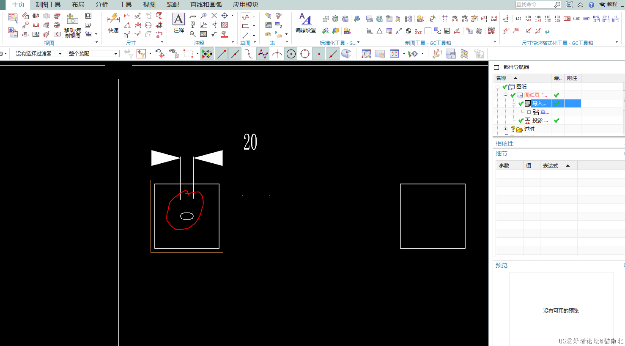Click the pan hand icon
The image size is (625, 346).
tap(380, 54)
